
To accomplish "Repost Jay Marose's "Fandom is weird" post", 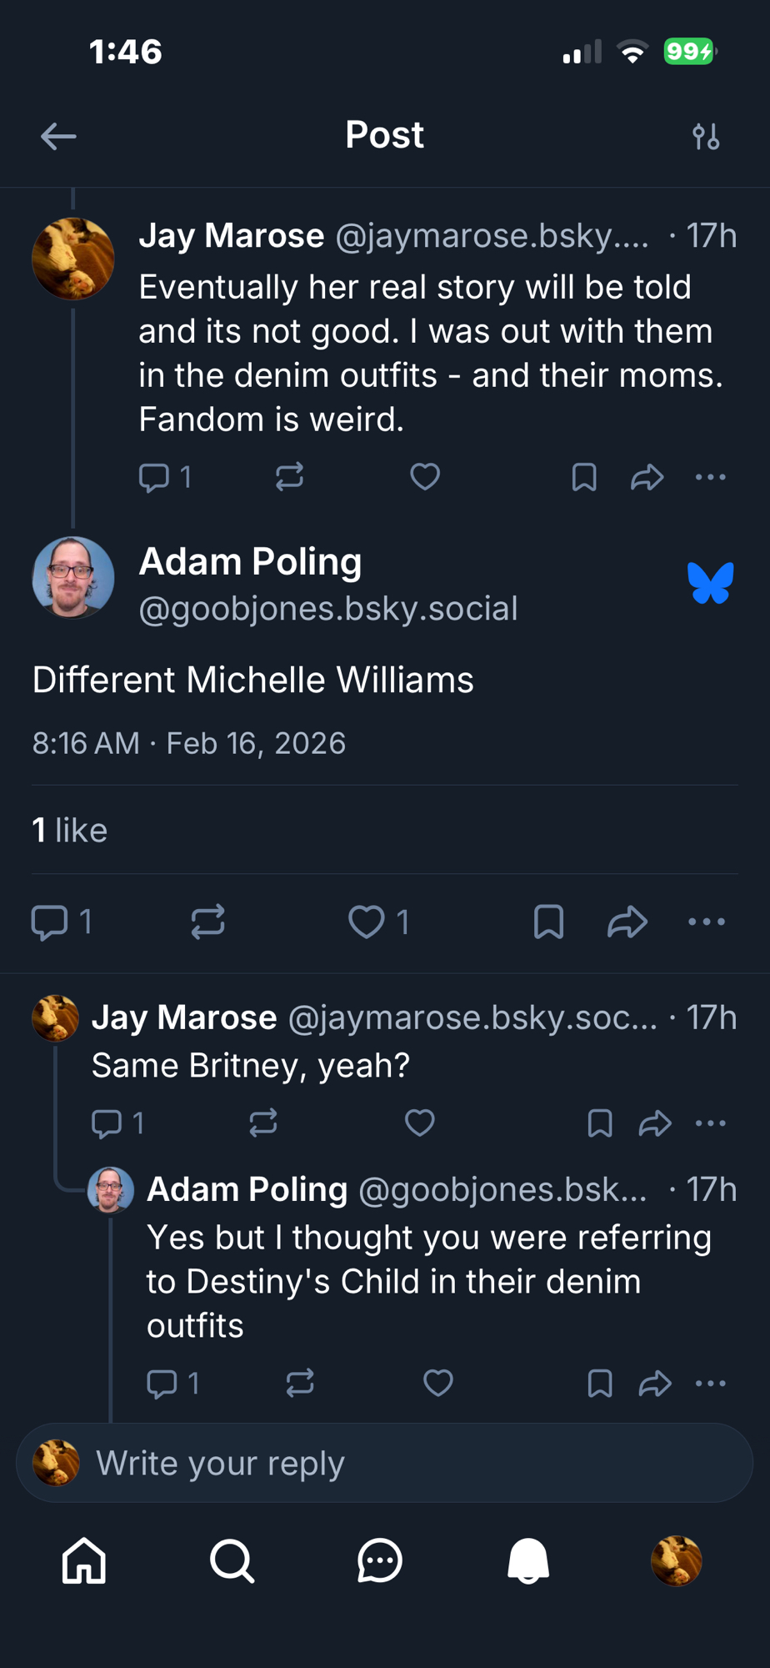I will pyautogui.click(x=289, y=477).
